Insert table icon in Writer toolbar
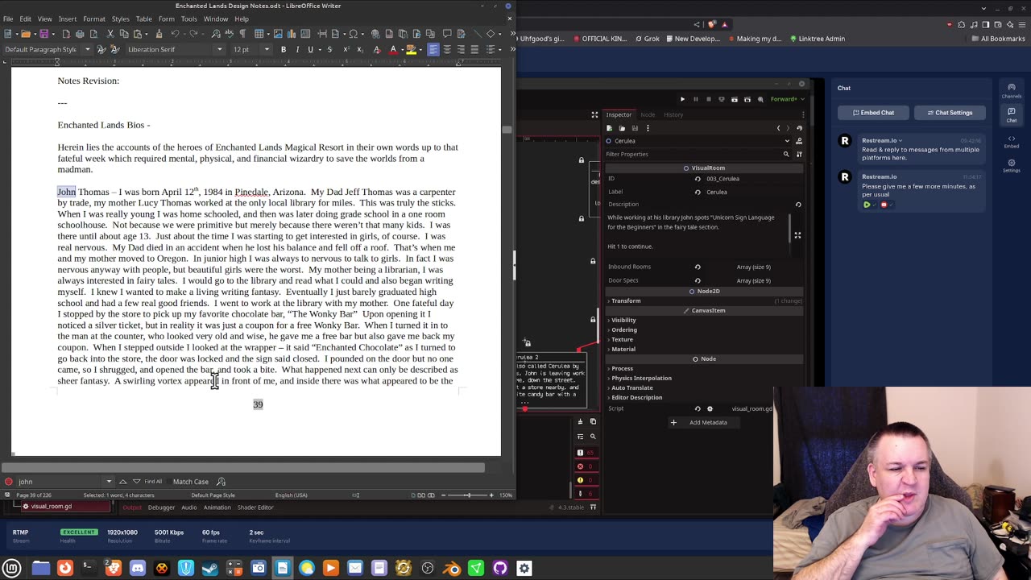This screenshot has height=580, width=1031. (259, 33)
